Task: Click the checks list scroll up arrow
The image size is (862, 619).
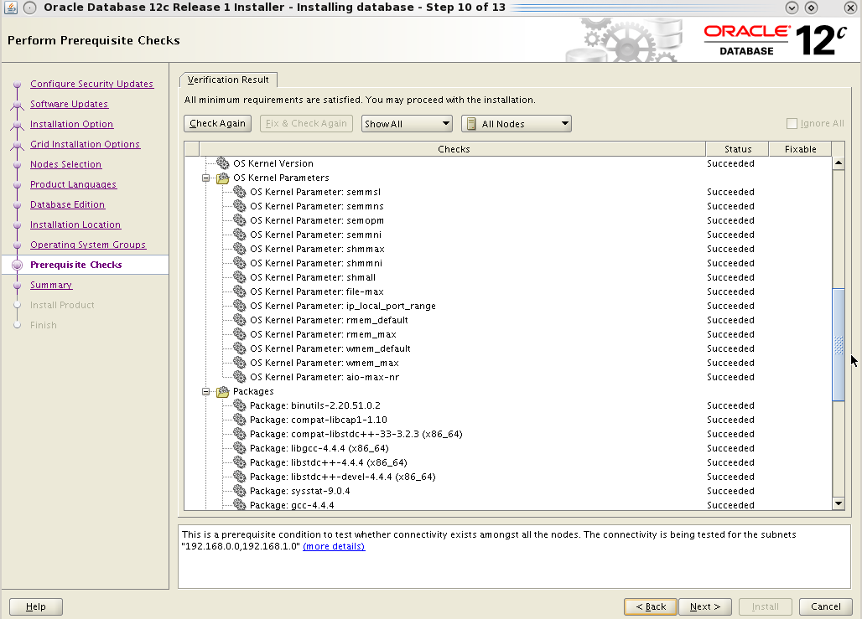Action: pyautogui.click(x=839, y=163)
